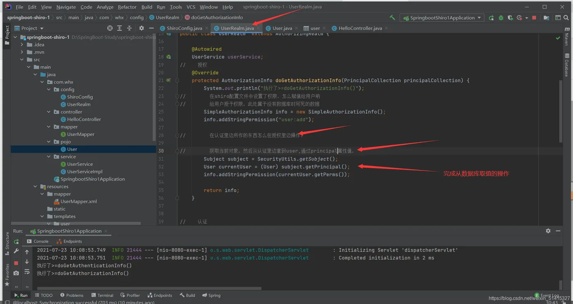This screenshot has width=573, height=304.
Task: Switch to HelloController.java tab
Action: 360,28
